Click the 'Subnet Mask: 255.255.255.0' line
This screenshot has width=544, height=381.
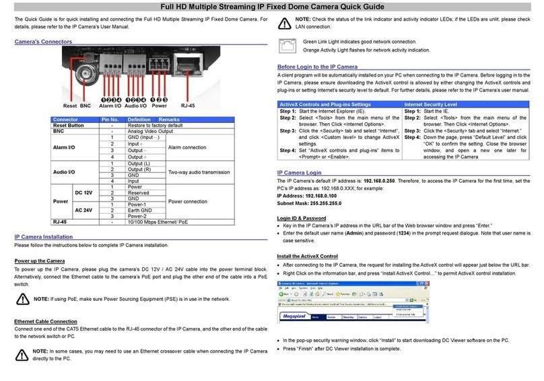[x=309, y=204]
